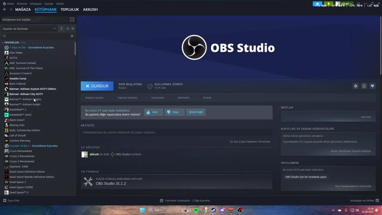382x215 pixels.
Task: Select Back 4 Blood in library
Action: 17,84
